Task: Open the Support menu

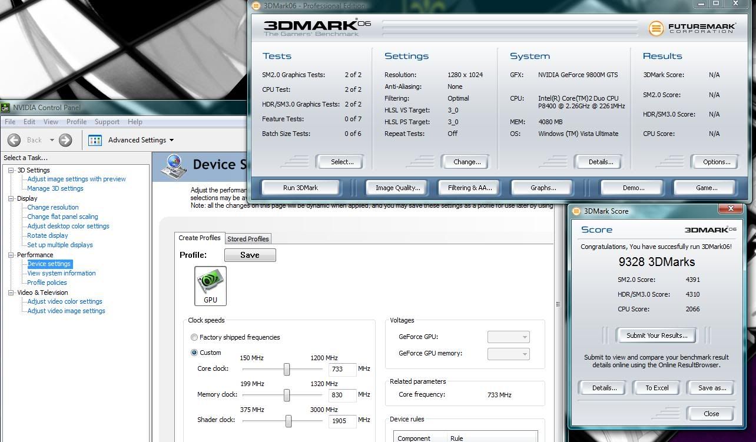Action: tap(107, 122)
